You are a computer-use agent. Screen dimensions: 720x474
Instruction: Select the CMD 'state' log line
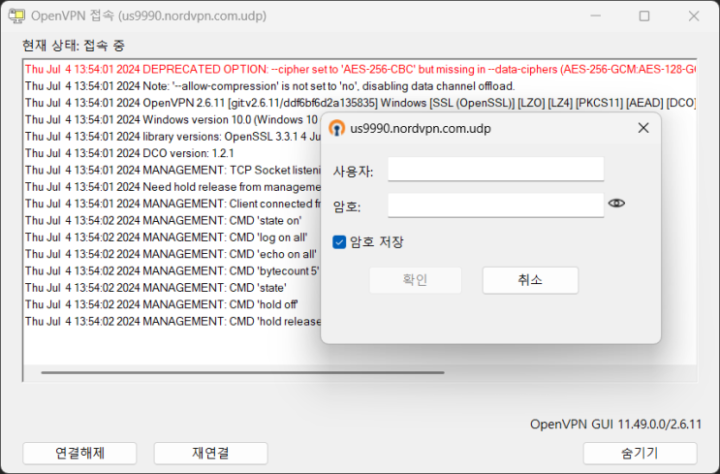(156, 288)
